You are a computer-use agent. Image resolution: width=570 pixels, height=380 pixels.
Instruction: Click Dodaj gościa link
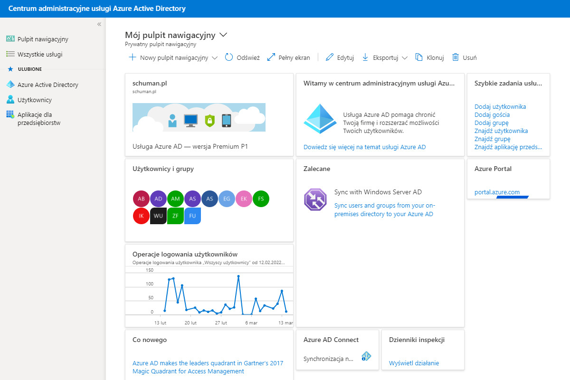[x=492, y=114]
